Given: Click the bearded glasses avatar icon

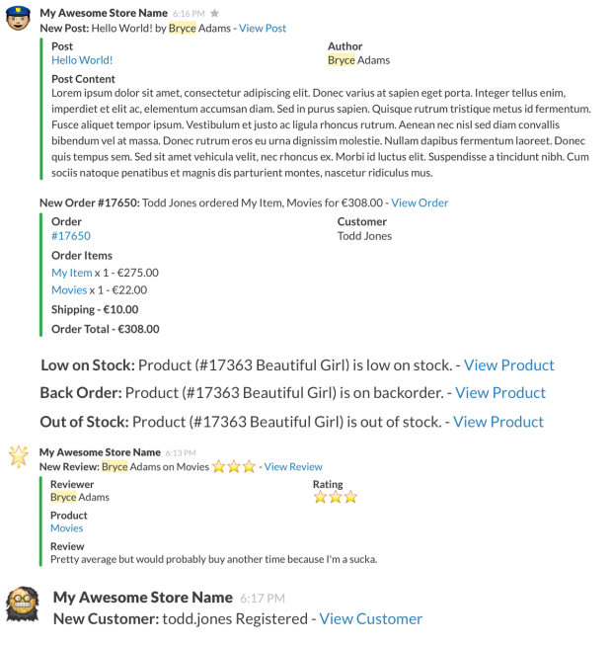Looking at the screenshot, I should pos(22,604).
